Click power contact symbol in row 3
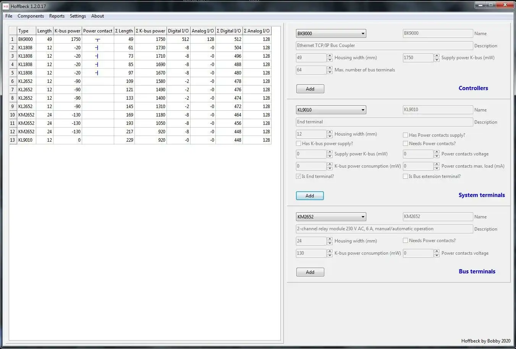Image resolution: width=516 pixels, height=349 pixels. pos(97,56)
